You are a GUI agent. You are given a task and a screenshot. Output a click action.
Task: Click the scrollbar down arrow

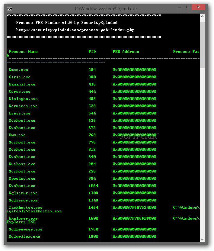click(202, 240)
